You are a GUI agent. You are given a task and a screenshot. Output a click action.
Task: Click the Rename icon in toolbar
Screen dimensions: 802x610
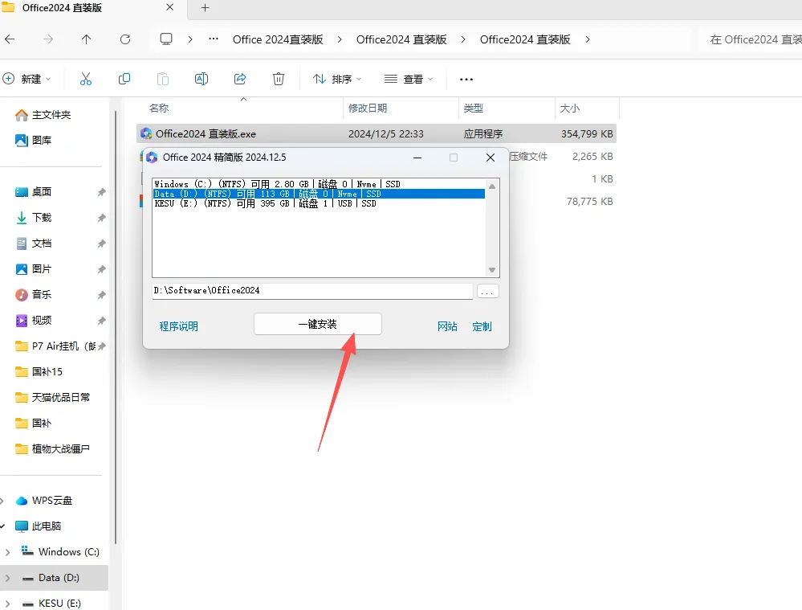pos(202,79)
